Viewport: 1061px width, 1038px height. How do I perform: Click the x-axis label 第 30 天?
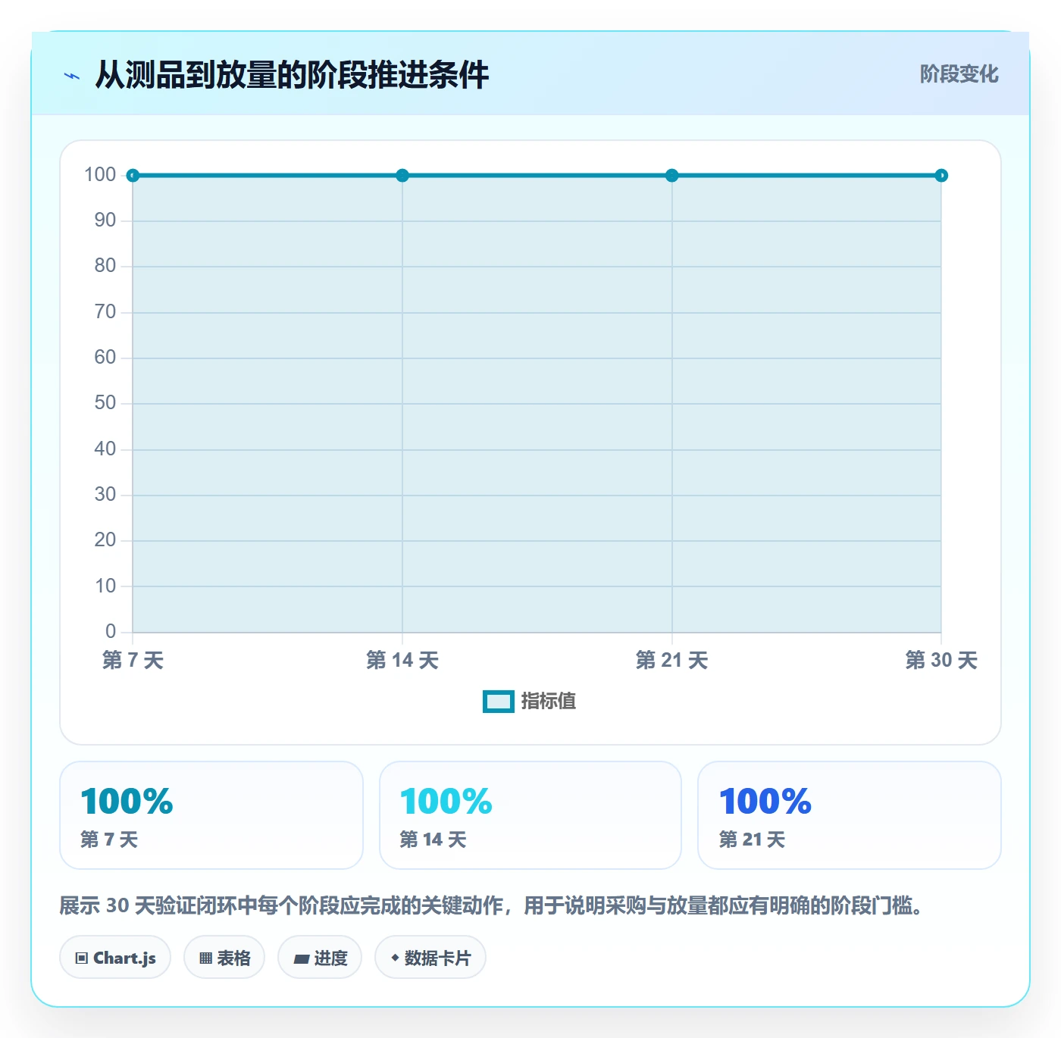[941, 661]
